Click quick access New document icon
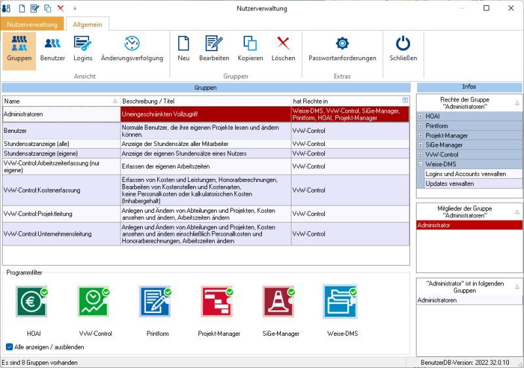 click(22, 8)
